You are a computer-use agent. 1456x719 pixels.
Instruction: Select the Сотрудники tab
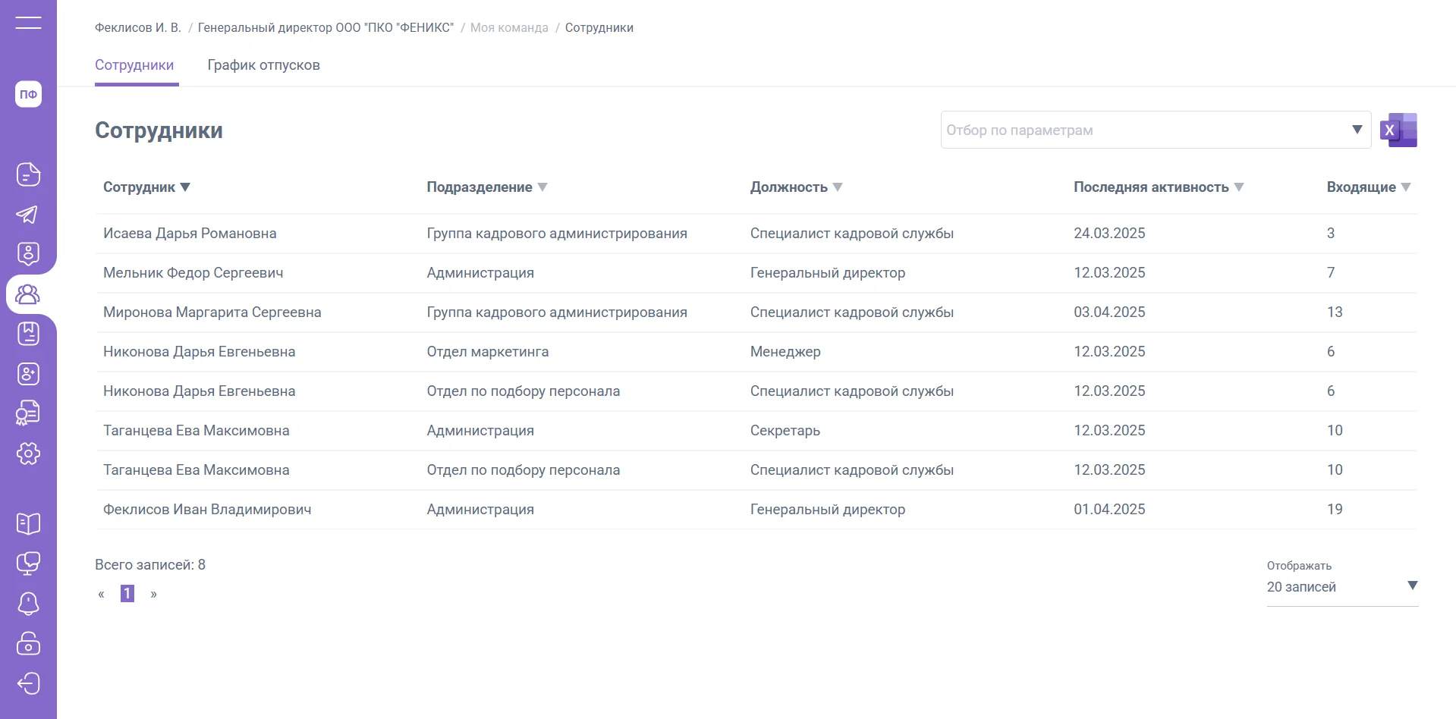pyautogui.click(x=134, y=65)
